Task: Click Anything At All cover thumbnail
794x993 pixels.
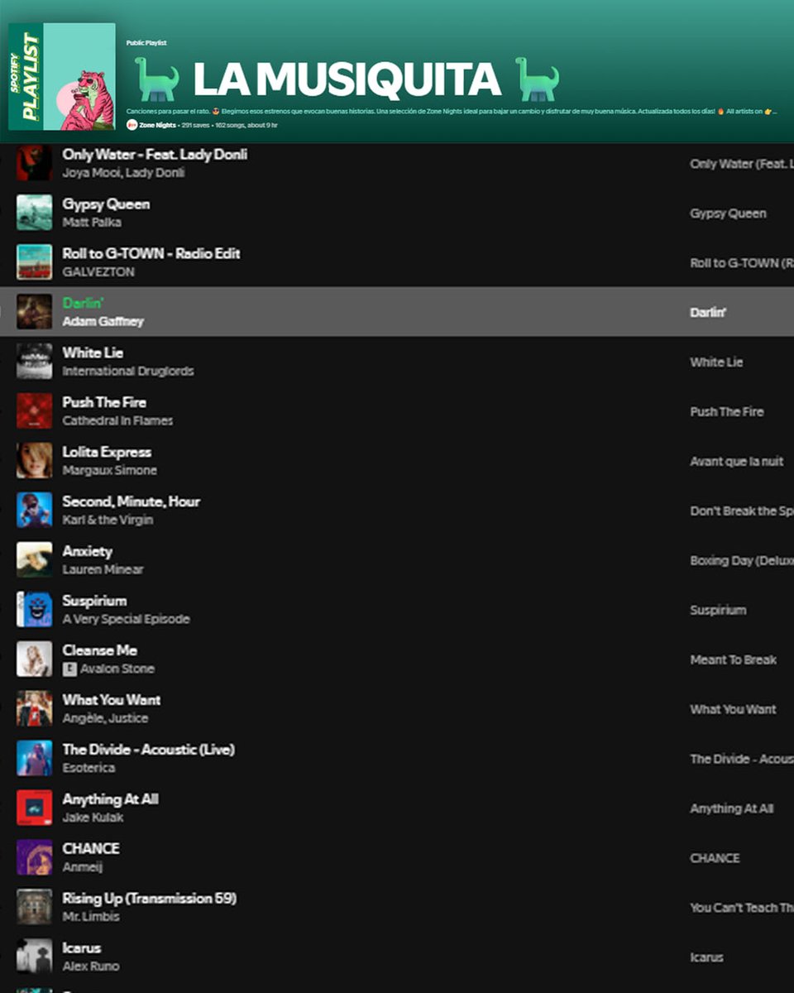Action: (x=34, y=808)
